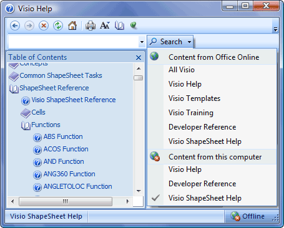
Task: Open the ANG360 Function topic
Action: point(69,174)
